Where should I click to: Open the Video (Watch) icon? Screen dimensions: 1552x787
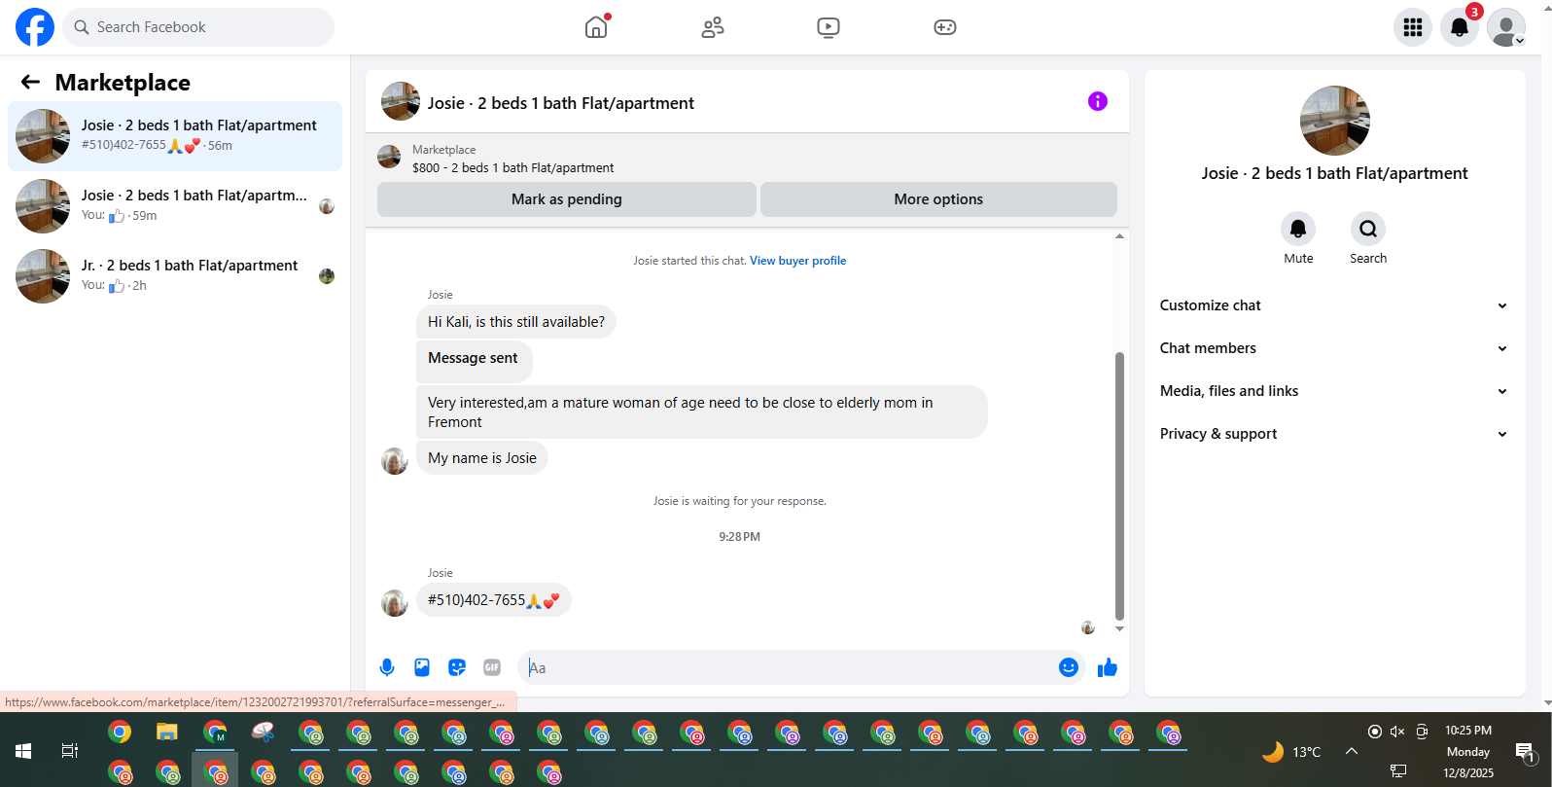coord(829,27)
